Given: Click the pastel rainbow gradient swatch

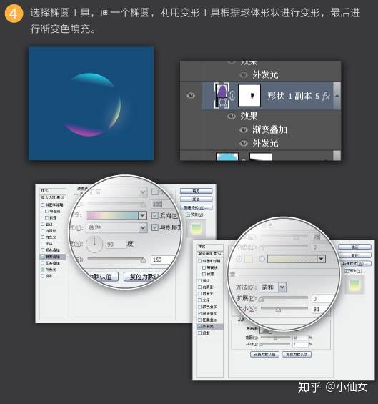Looking at the screenshot, I should pos(112,215).
